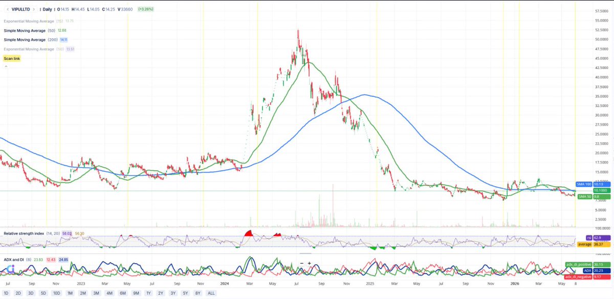Image resolution: width=614 pixels, height=299 pixels.
Task: Choose the 3Y time range
Action: tap(173, 293)
